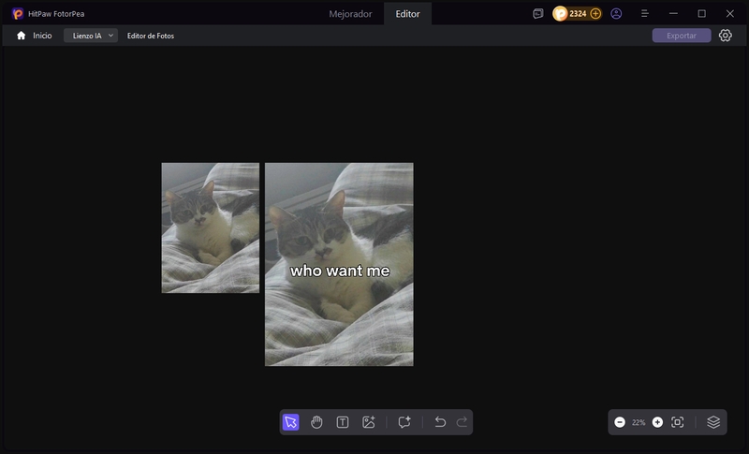The image size is (749, 454).
Task: View the 2324 coin balance
Action: click(578, 14)
